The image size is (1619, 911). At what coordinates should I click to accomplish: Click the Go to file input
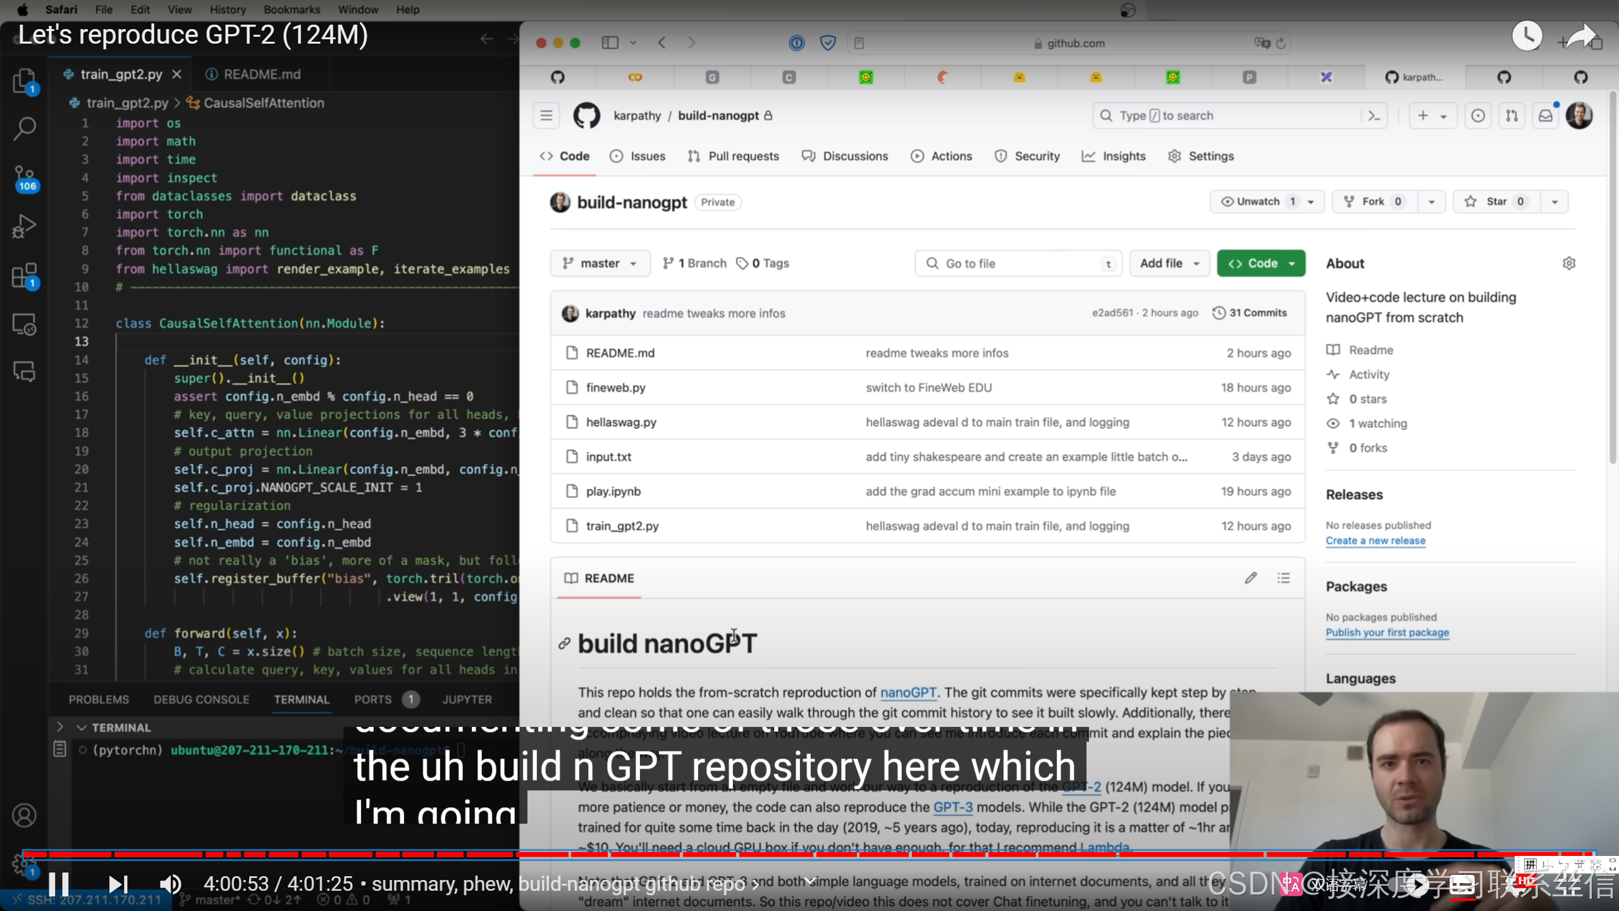pyautogui.click(x=1018, y=263)
